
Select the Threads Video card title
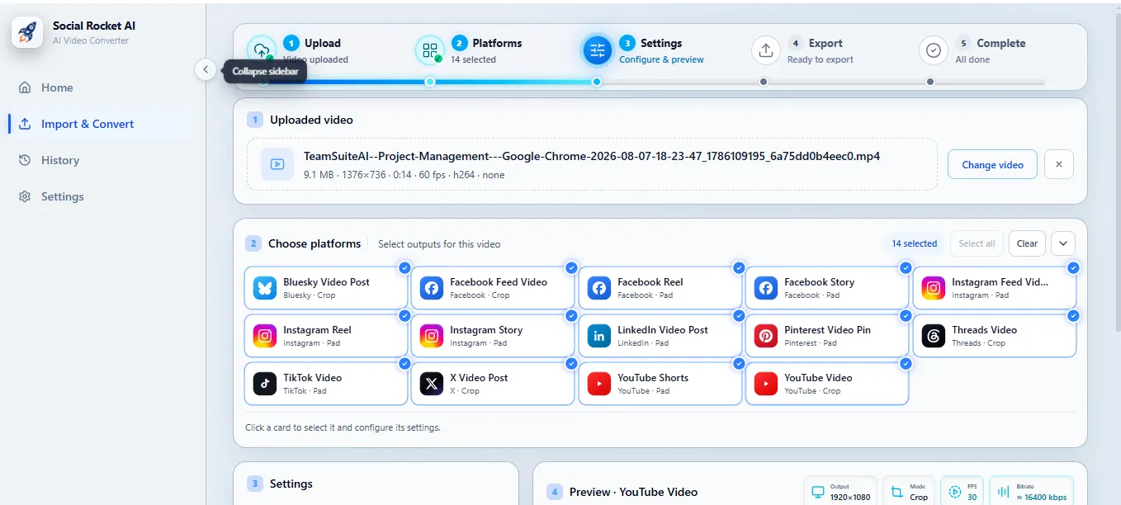[984, 329]
